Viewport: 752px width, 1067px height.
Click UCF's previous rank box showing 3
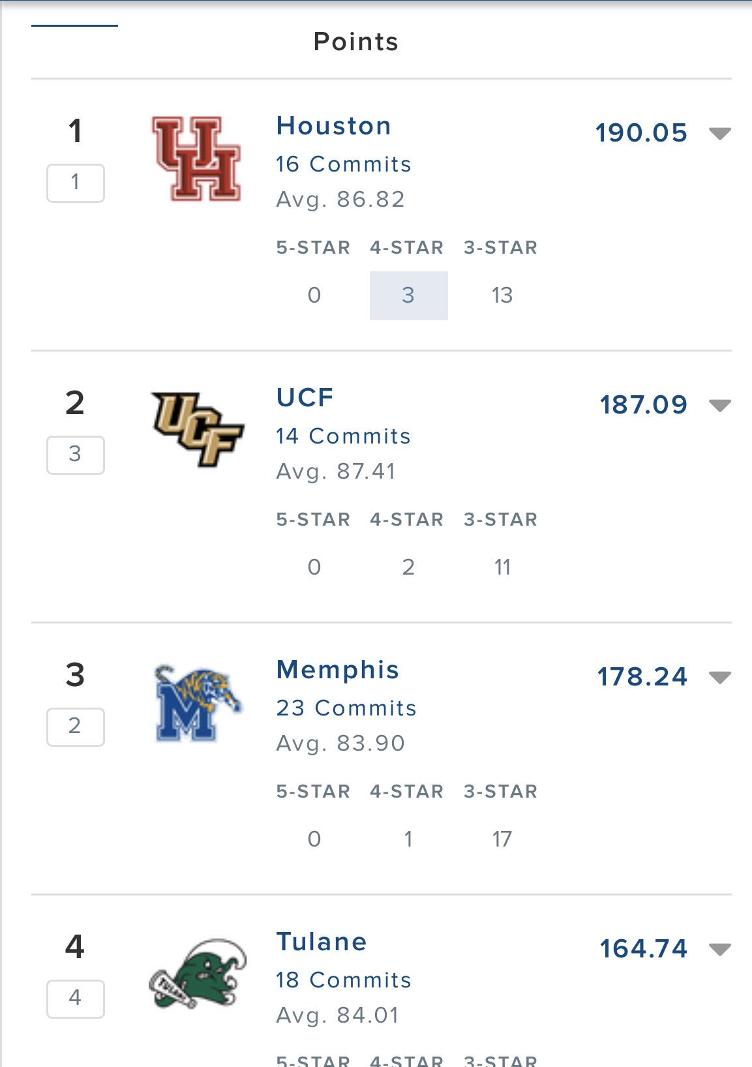pyautogui.click(x=76, y=455)
